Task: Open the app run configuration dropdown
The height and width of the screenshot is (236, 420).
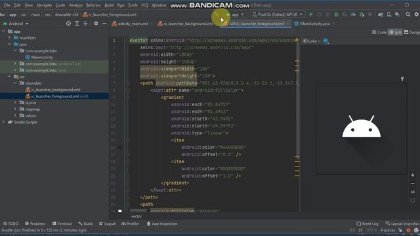Action: tap(235, 14)
